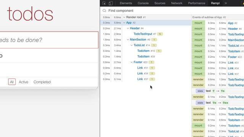
Task: Open the Network tab
Action: pos(177,3)
